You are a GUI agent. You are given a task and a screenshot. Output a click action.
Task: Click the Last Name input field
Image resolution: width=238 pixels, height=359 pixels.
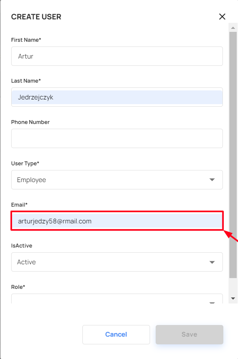pos(117,97)
